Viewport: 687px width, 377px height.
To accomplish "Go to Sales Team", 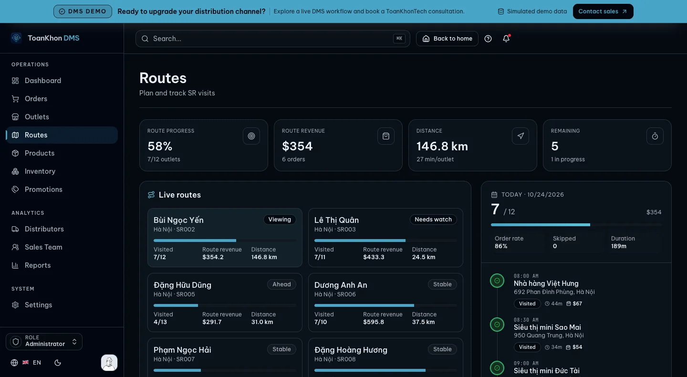I will click(62, 247).
